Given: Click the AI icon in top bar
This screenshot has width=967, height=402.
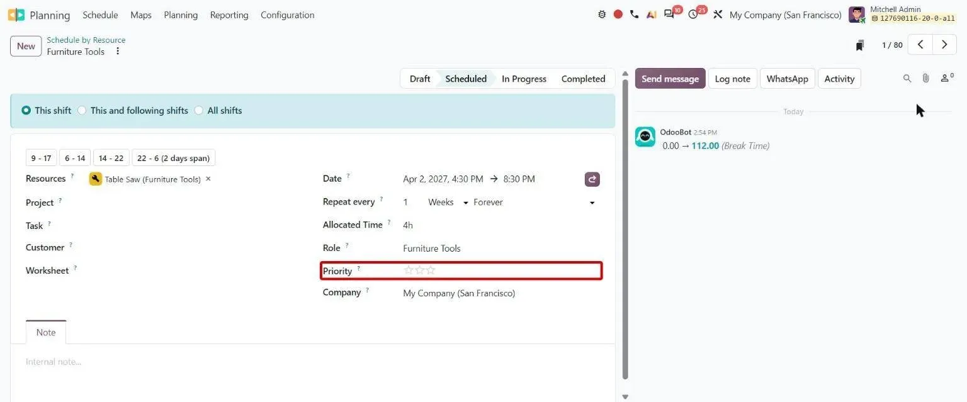Looking at the screenshot, I should [652, 14].
